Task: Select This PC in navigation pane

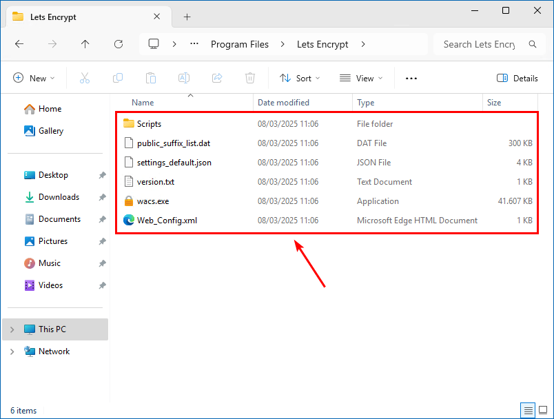Action: point(55,329)
